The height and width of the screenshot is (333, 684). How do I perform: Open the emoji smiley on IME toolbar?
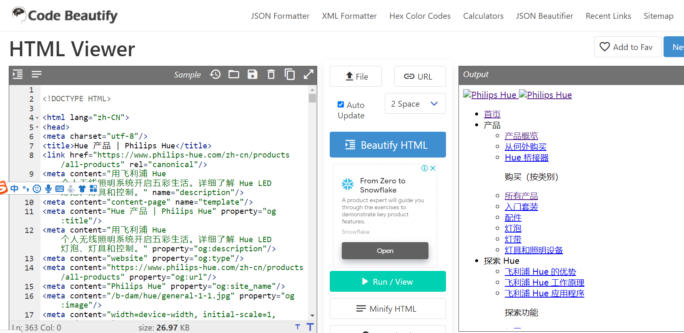(x=37, y=189)
